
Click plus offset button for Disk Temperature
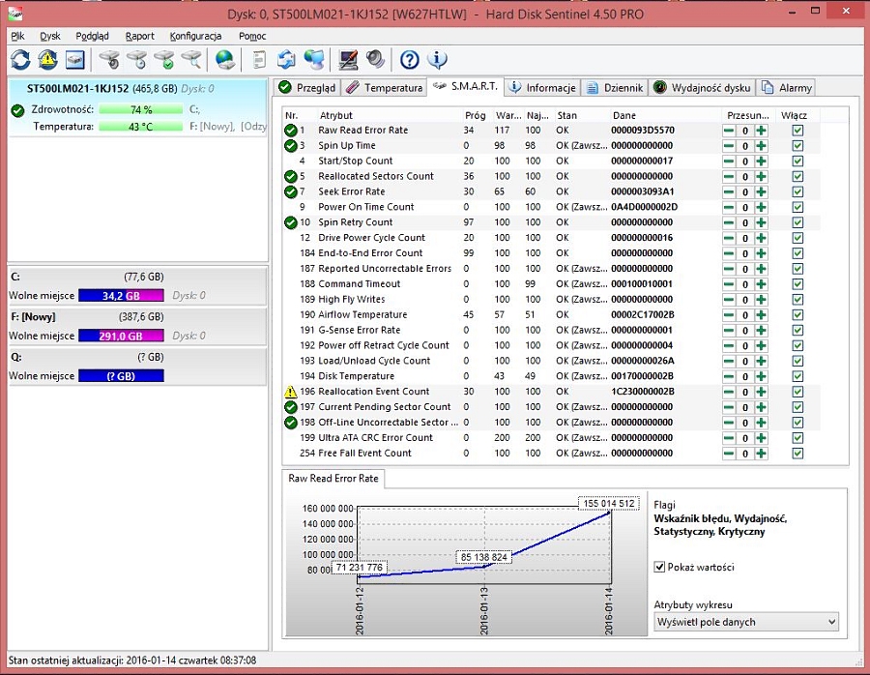pyautogui.click(x=762, y=376)
